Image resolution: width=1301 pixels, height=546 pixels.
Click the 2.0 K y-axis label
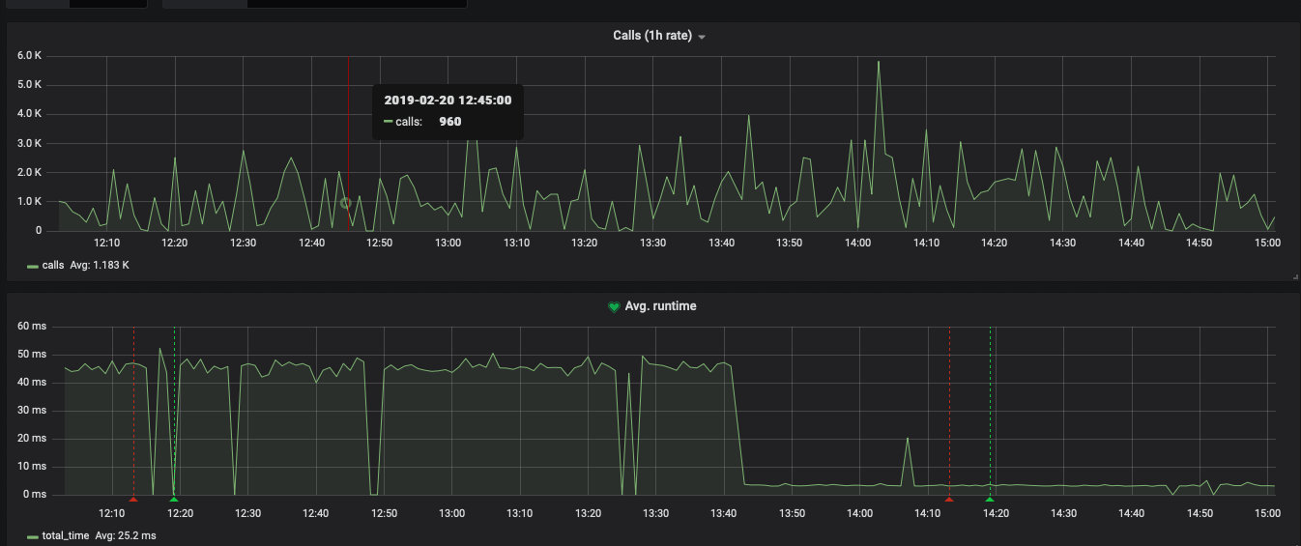(30, 172)
